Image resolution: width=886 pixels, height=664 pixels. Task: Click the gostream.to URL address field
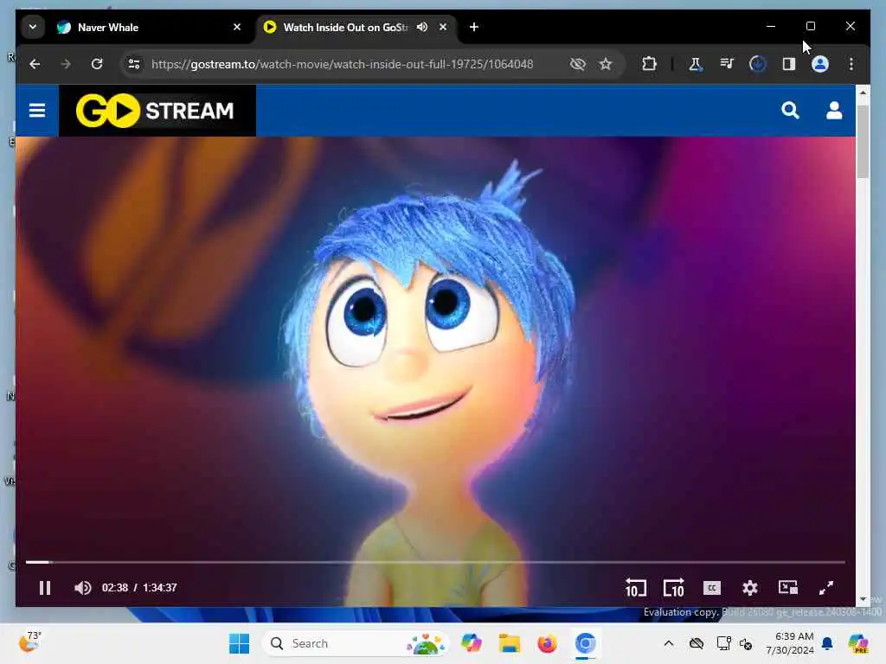(342, 64)
